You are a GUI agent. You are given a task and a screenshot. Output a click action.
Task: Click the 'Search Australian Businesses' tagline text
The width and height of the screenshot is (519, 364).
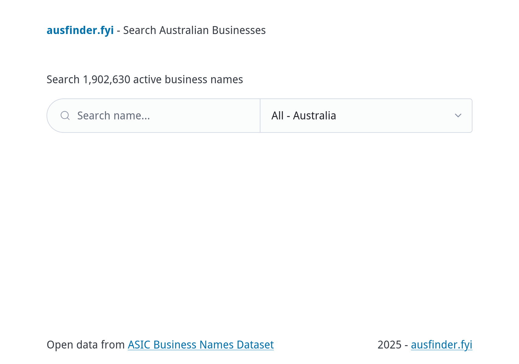pyautogui.click(x=194, y=30)
